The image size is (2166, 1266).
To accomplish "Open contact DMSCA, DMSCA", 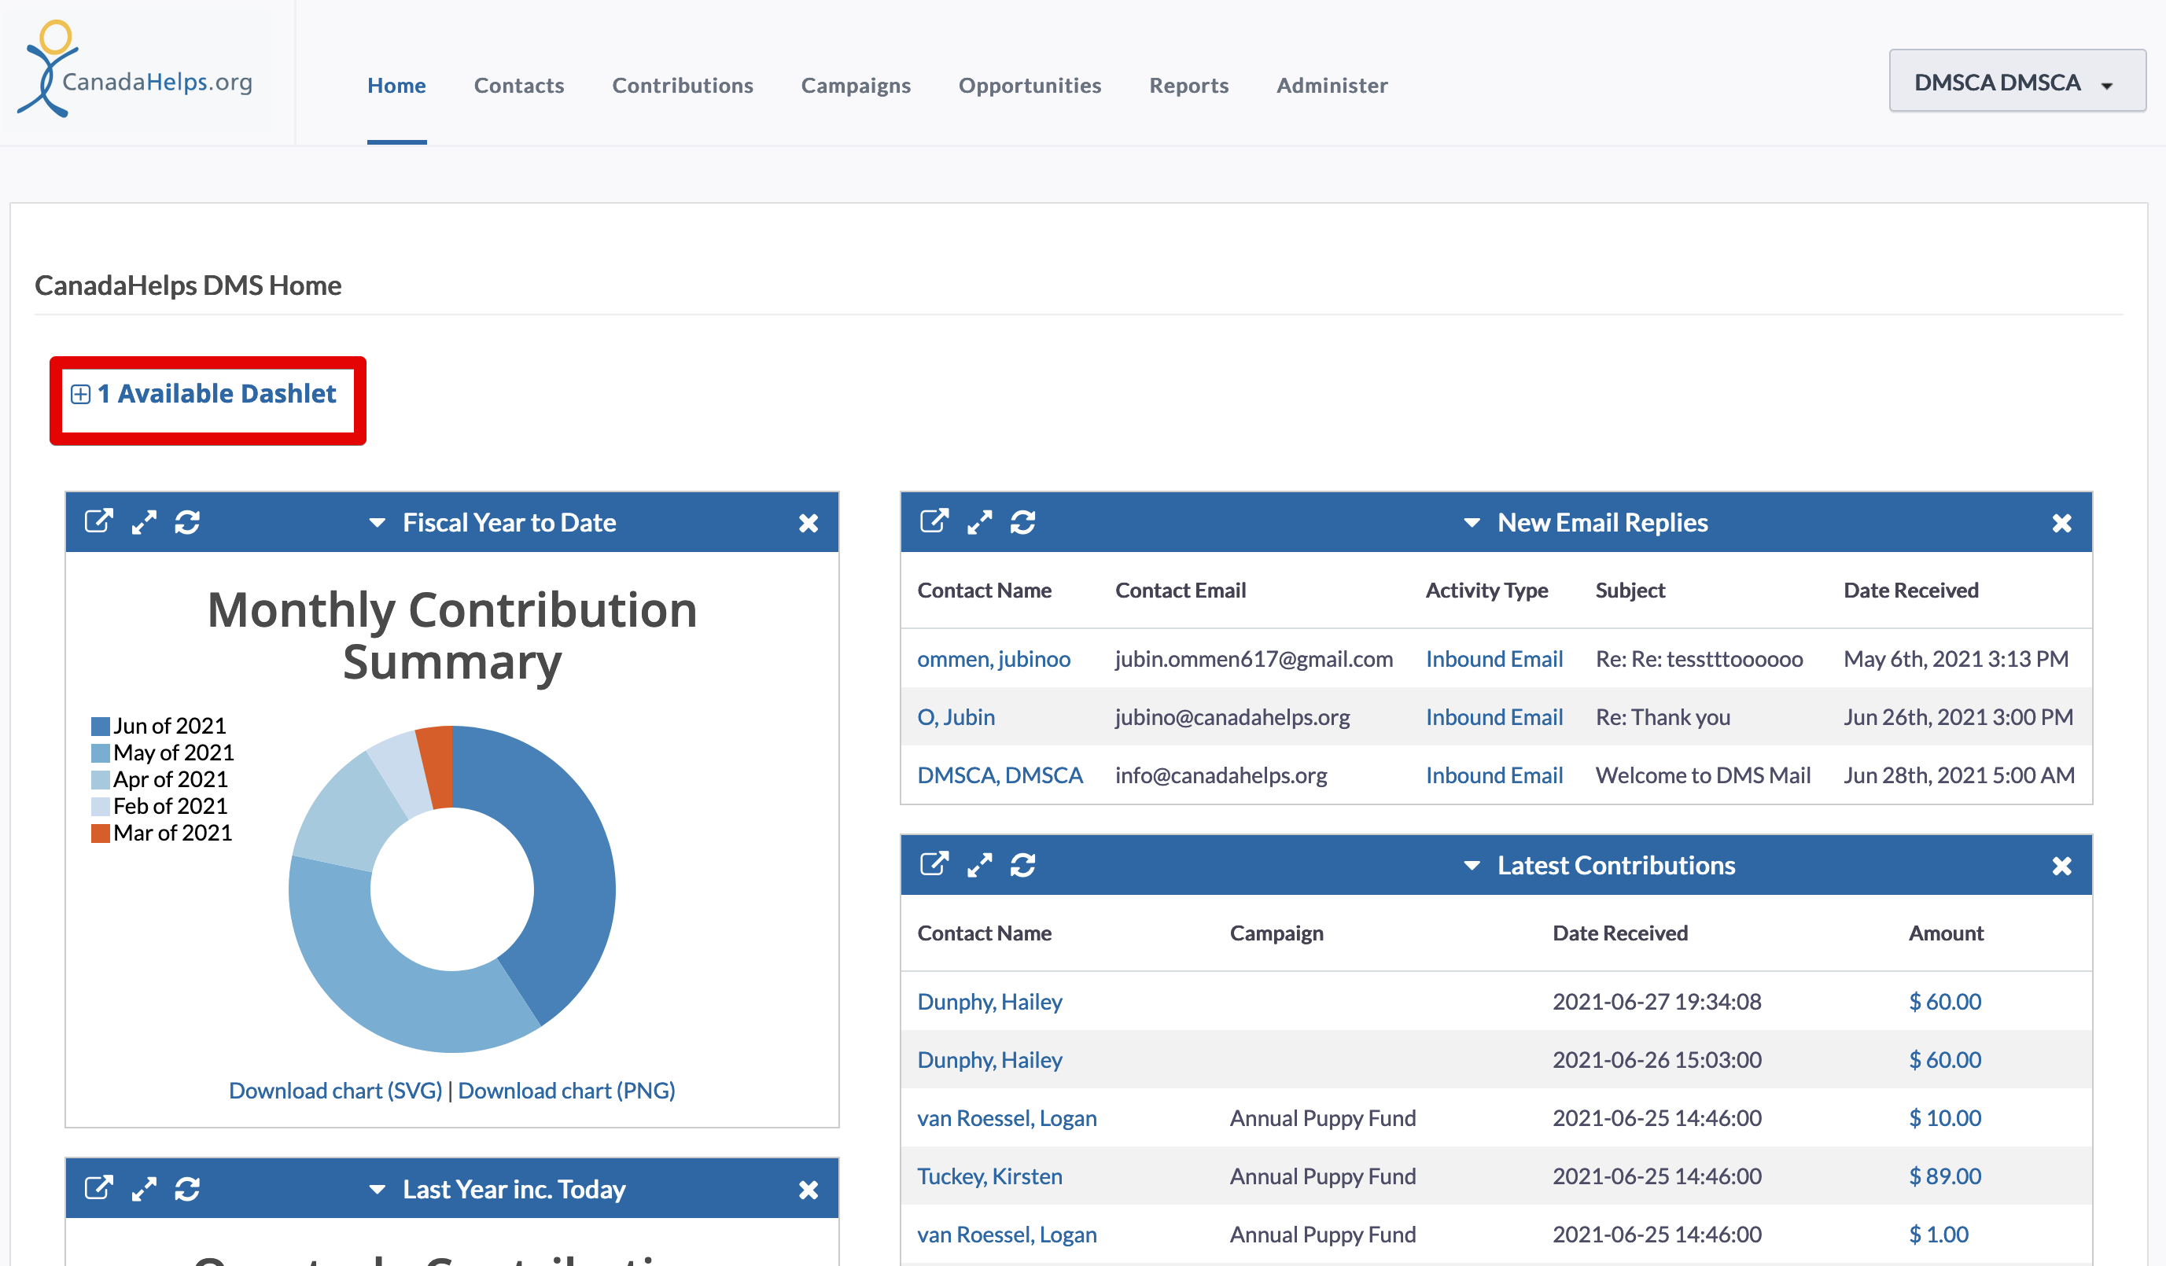I will click(x=1000, y=775).
